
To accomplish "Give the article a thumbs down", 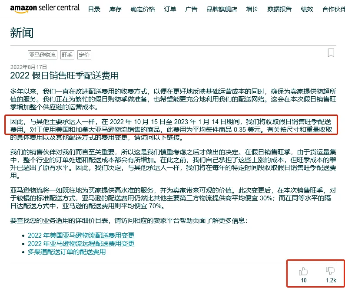I will point(330,271).
